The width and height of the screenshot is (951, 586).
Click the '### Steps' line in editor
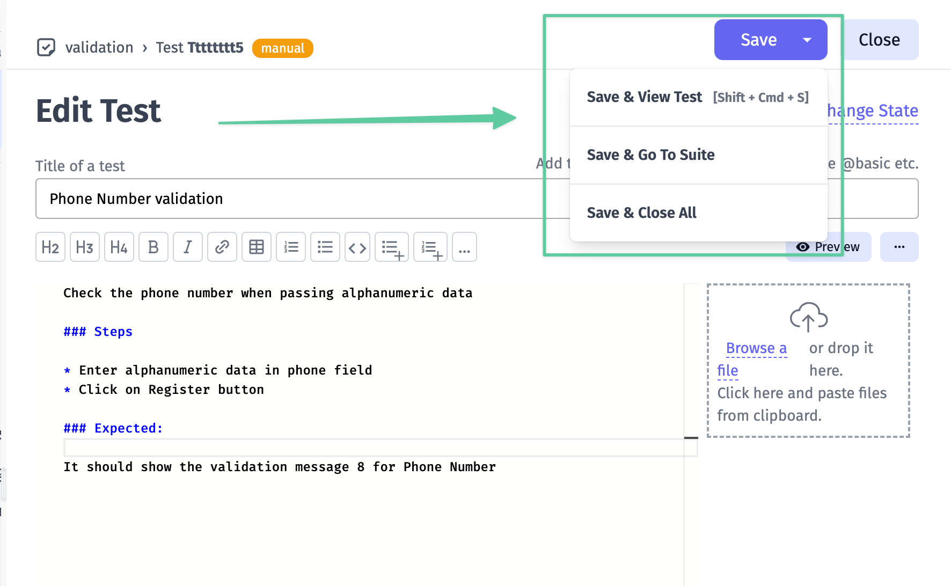[98, 332]
